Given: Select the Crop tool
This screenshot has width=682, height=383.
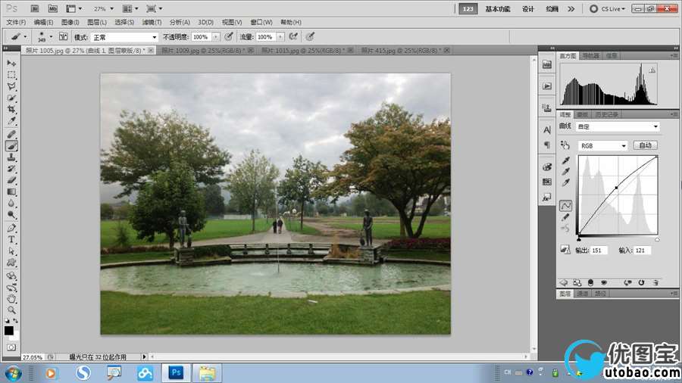Looking at the screenshot, I should click(11, 110).
